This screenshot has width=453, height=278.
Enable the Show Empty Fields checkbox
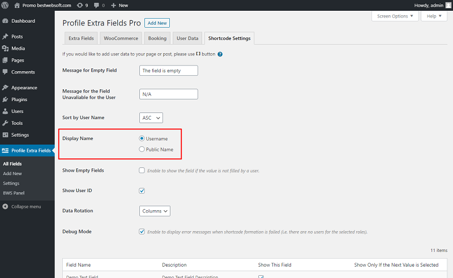click(x=142, y=171)
